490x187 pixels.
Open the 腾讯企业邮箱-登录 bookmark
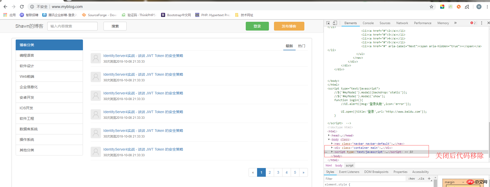60,15
